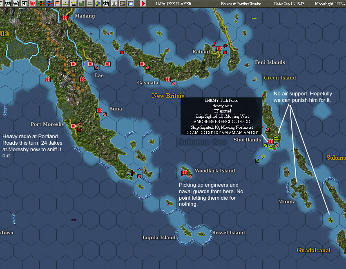Click the red unit marker below Rabaul flag

[x=225, y=53]
